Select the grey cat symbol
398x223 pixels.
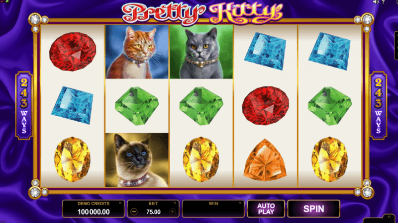point(201,52)
